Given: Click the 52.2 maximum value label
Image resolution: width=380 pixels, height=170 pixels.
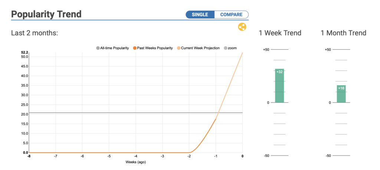Looking at the screenshot, I should click(25, 53).
